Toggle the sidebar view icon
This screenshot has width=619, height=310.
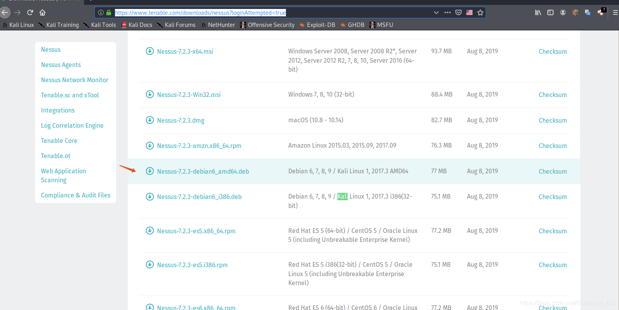[550, 12]
